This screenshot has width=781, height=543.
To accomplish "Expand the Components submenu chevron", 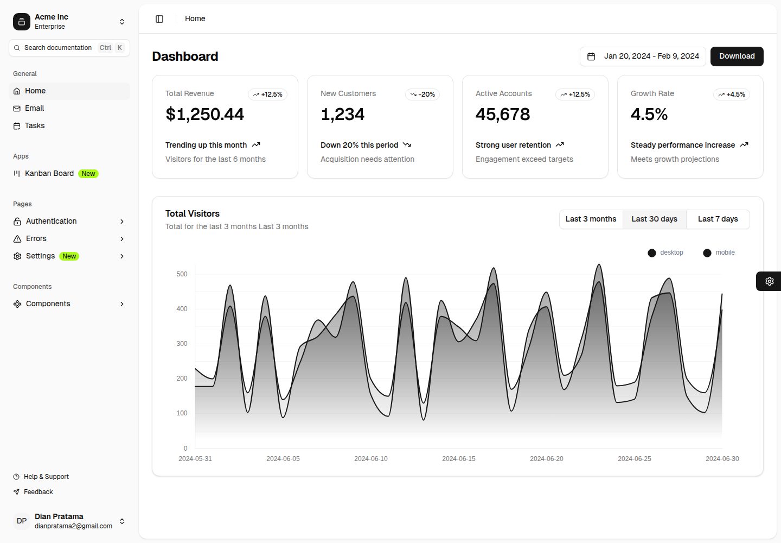I will coord(122,304).
